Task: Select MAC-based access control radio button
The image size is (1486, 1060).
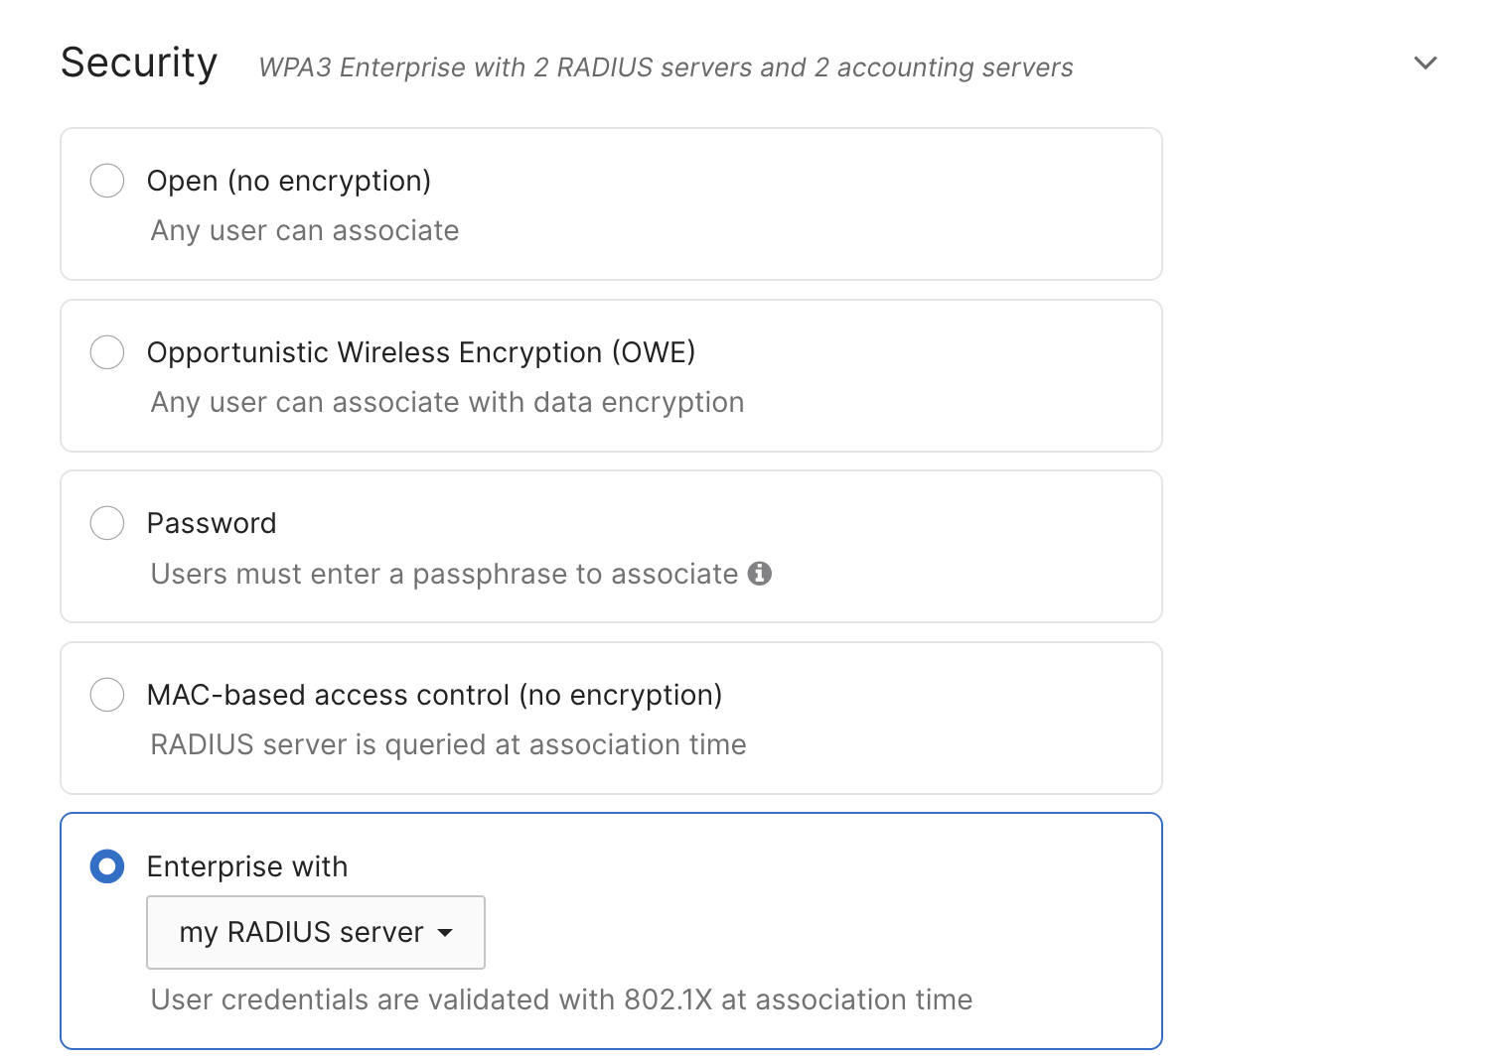Action: (x=107, y=695)
